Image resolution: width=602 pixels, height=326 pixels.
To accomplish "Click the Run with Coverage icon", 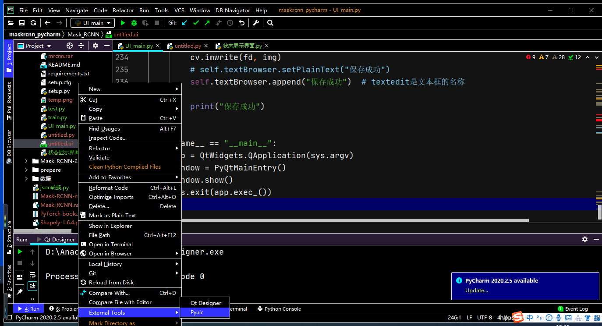I will (145, 23).
